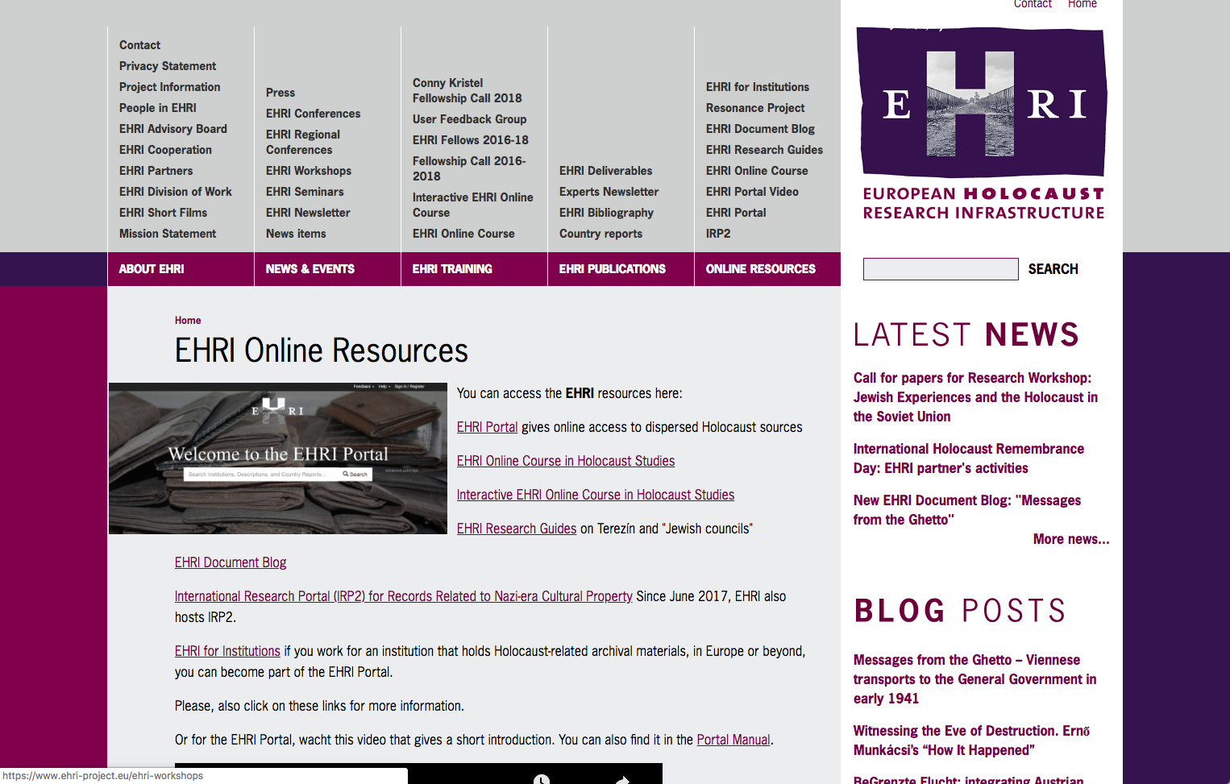Click the Home link at top right
Image resolution: width=1230 pixels, height=784 pixels.
click(1082, 4)
